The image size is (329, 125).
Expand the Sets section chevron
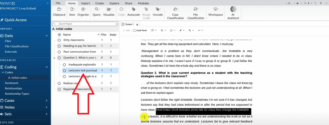pyautogui.click(x=47, y=114)
